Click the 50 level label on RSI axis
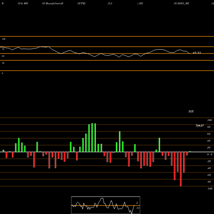 pyautogui.click(x=3, y=56)
